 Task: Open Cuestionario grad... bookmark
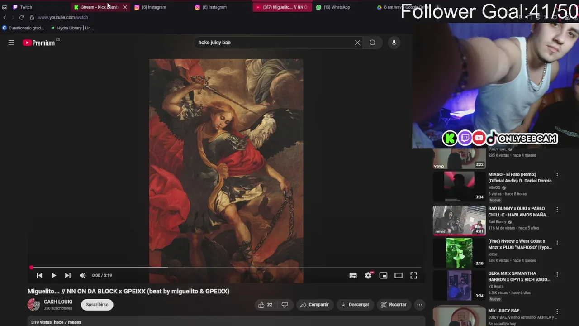pyautogui.click(x=23, y=28)
